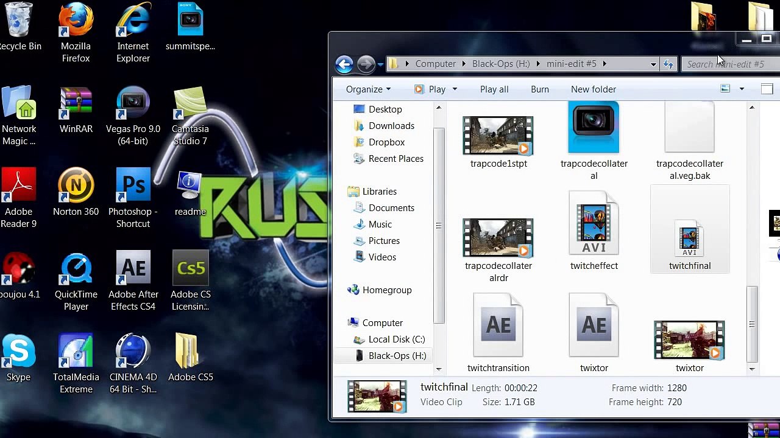The width and height of the screenshot is (780, 438).
Task: Launch CINEMA 4D 64 Bit shortcut
Action: (133, 364)
